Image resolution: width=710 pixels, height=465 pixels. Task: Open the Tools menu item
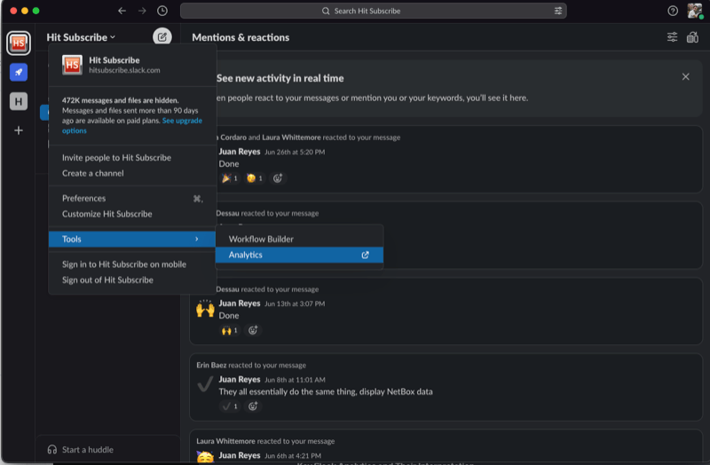(x=132, y=239)
